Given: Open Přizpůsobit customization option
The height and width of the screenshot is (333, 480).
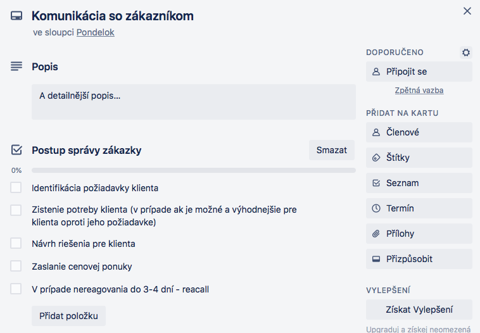Looking at the screenshot, I should pos(419,259).
